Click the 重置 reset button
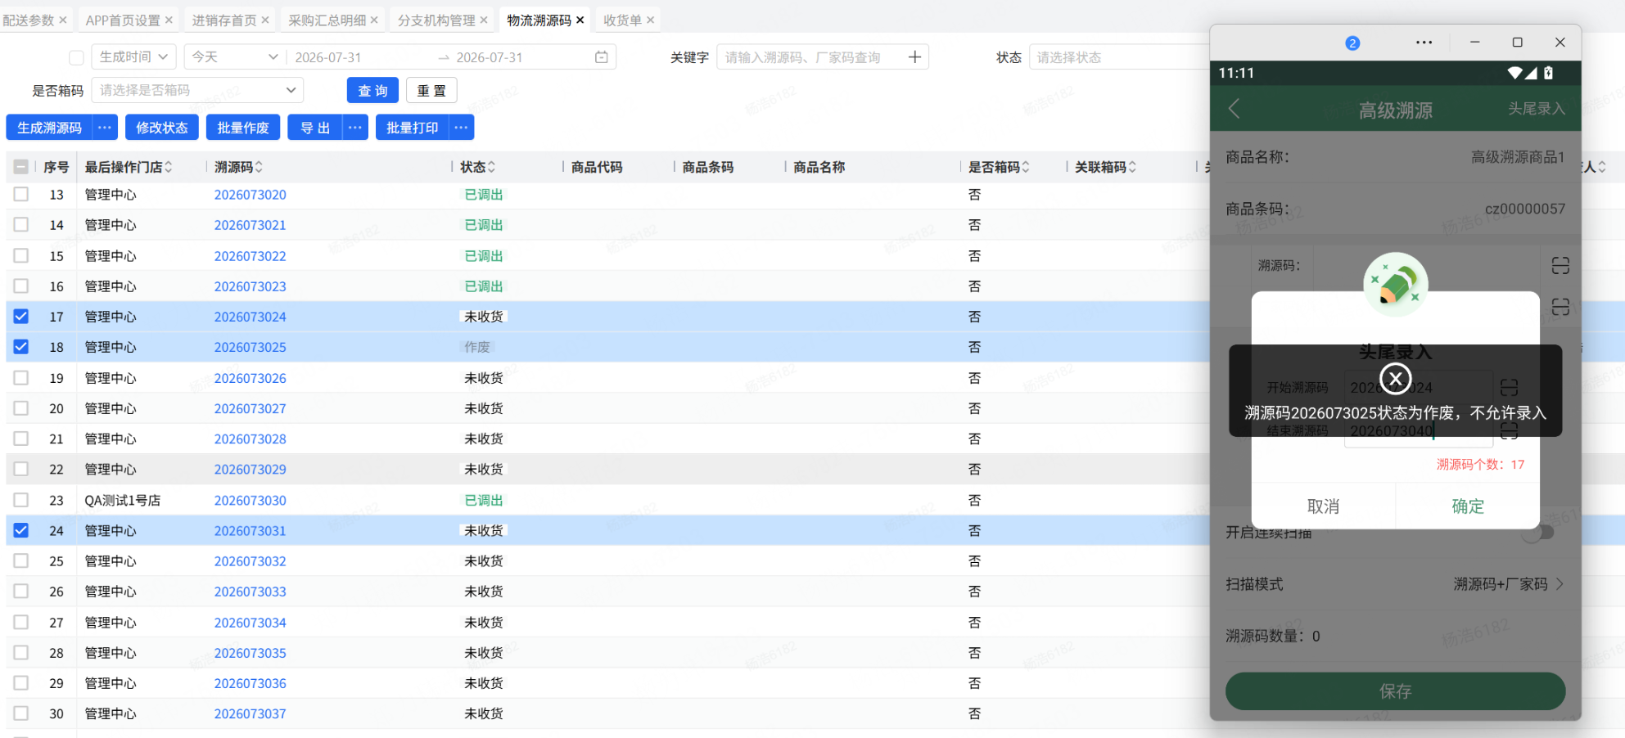Image resolution: width=1625 pixels, height=738 pixels. 431,90
